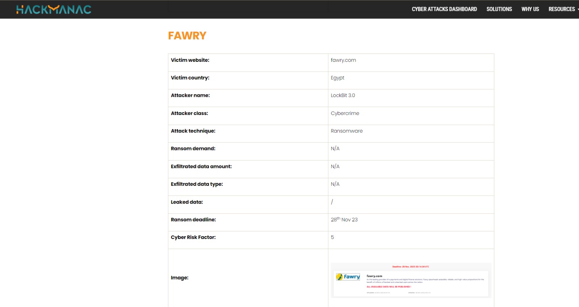The image size is (579, 307).
Task: Go to the Why Us page
Action: tap(530, 9)
